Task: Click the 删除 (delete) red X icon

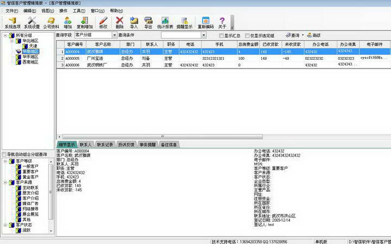Action: (x=119, y=23)
